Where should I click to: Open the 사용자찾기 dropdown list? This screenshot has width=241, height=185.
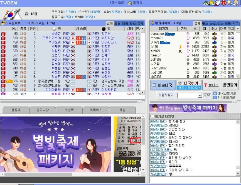click(x=200, y=95)
